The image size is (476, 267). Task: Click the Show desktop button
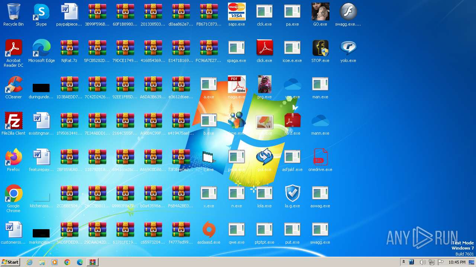click(472, 262)
